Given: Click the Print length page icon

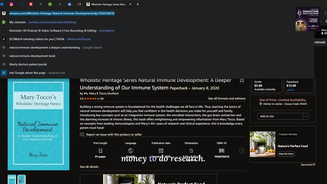Looking at the screenshot, I should [x=100, y=151].
